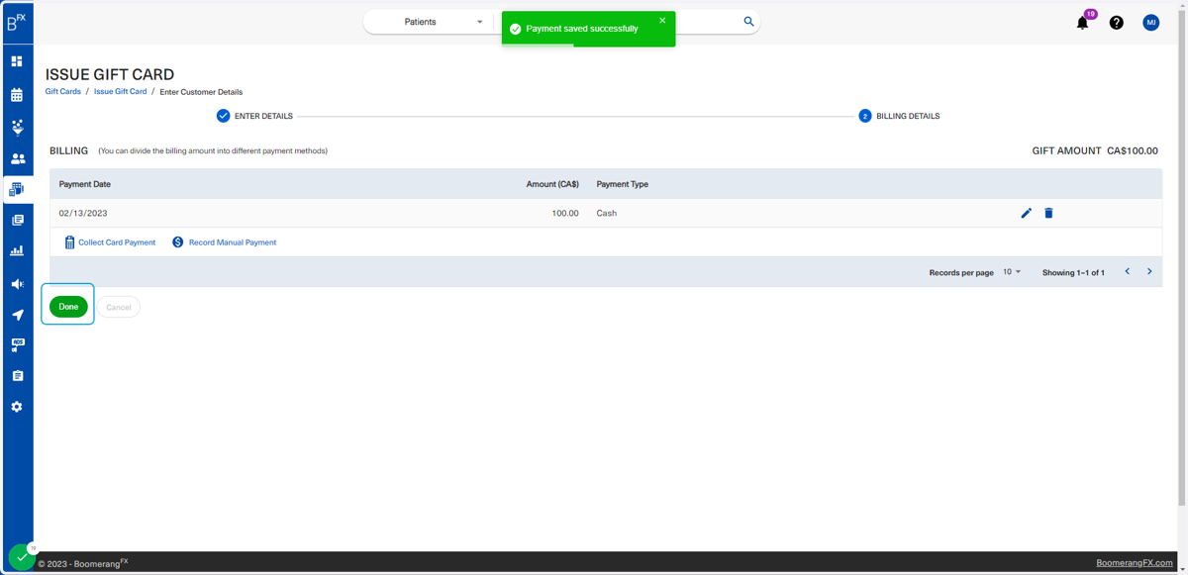Open the help question mark icon
The width and height of the screenshot is (1188, 575).
point(1116,22)
